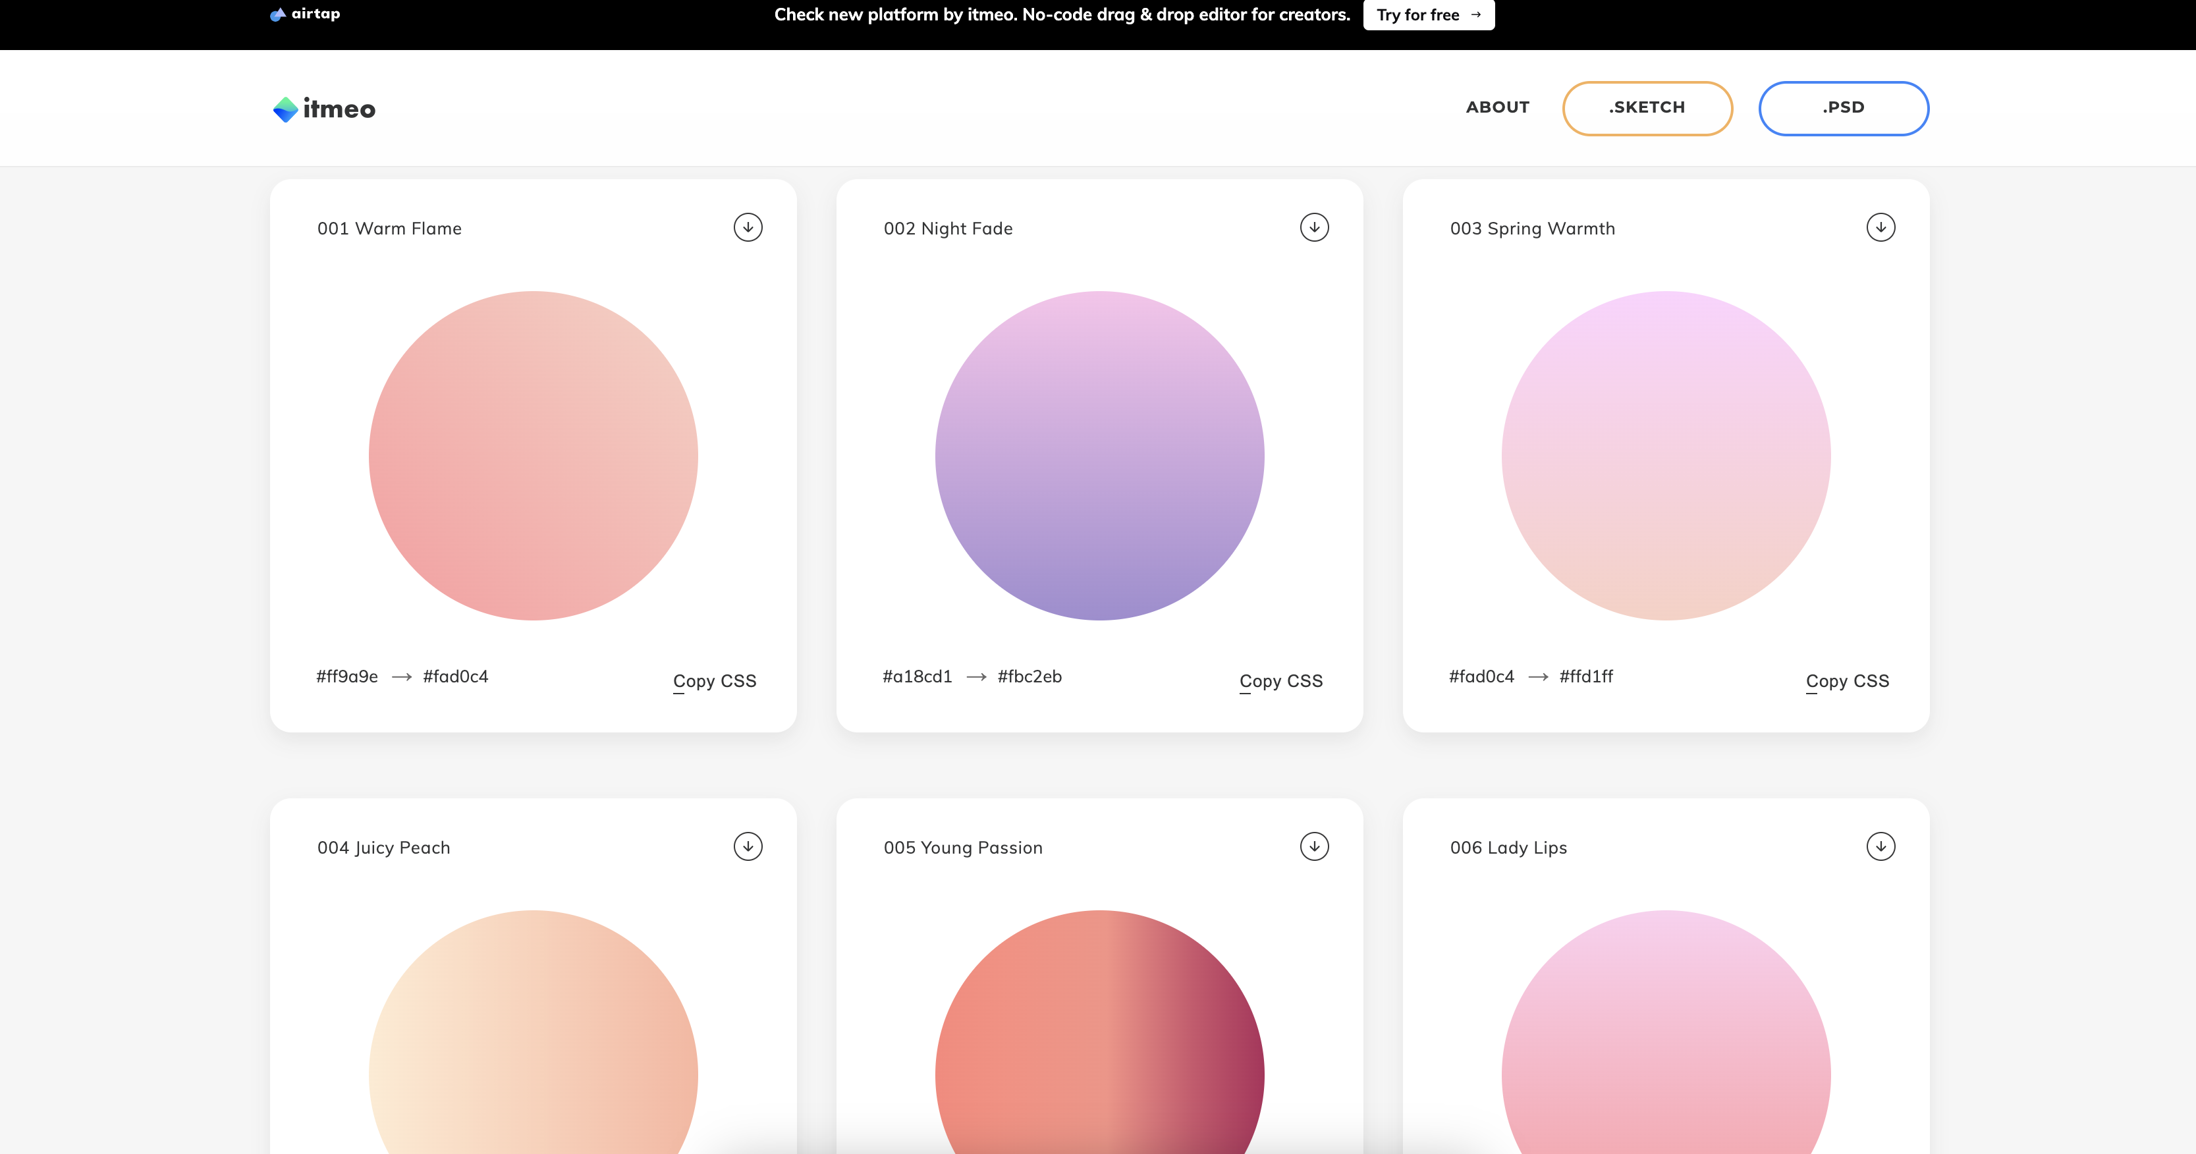
Task: Select the Lady Lips gradient circle
Action: (x=1665, y=1032)
